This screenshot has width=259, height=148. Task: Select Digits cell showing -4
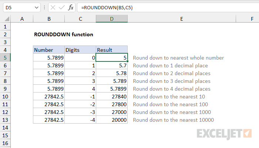coord(80,120)
